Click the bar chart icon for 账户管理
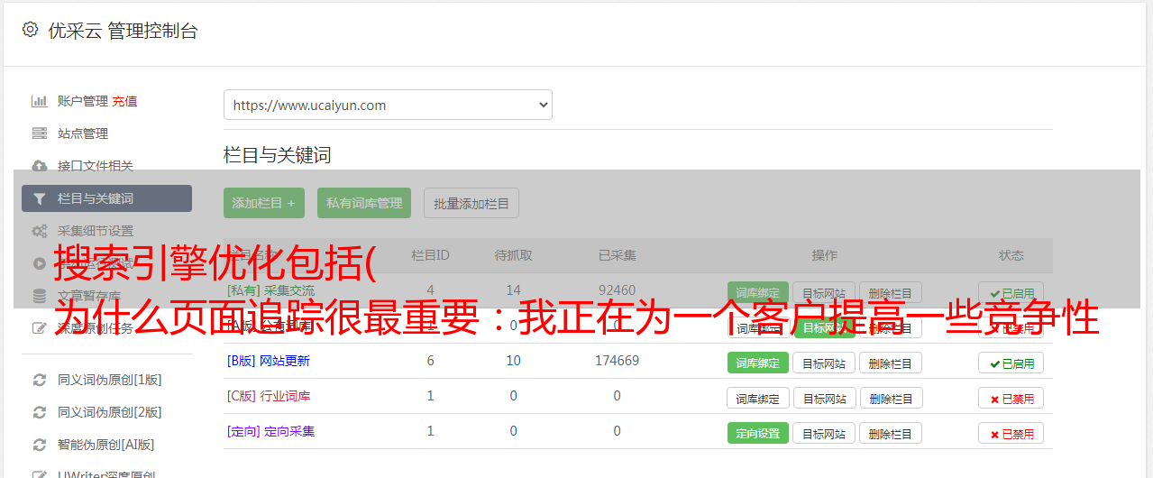Image resolution: width=1153 pixels, height=478 pixels. [39, 101]
